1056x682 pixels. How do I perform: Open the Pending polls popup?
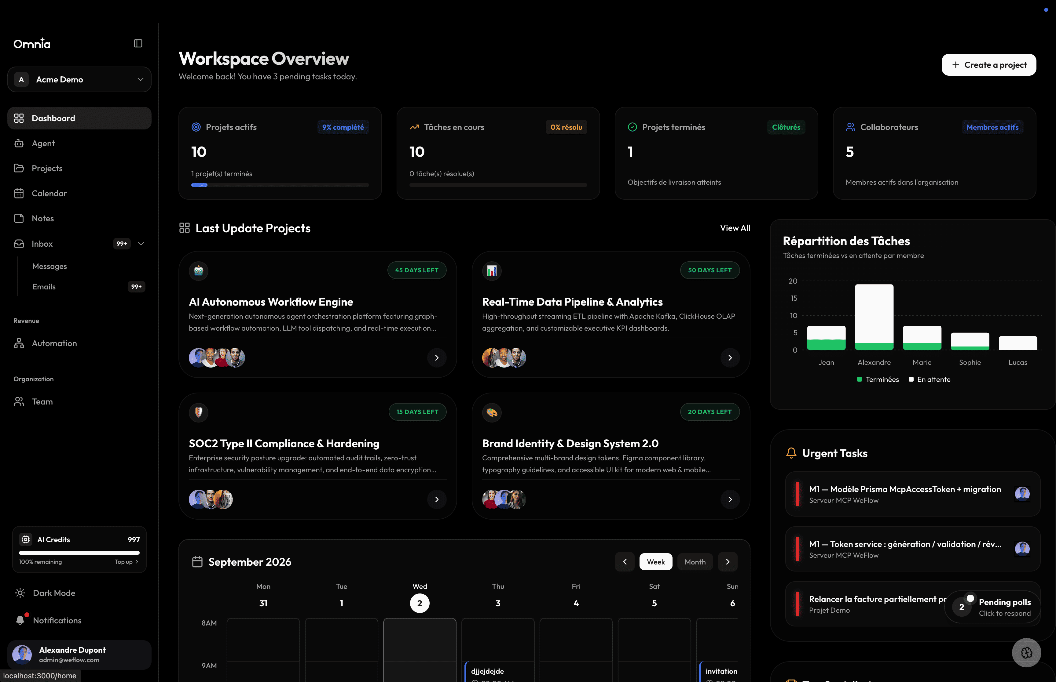tap(993, 607)
